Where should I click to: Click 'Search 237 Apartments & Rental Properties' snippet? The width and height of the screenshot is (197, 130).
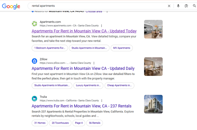(83, 114)
